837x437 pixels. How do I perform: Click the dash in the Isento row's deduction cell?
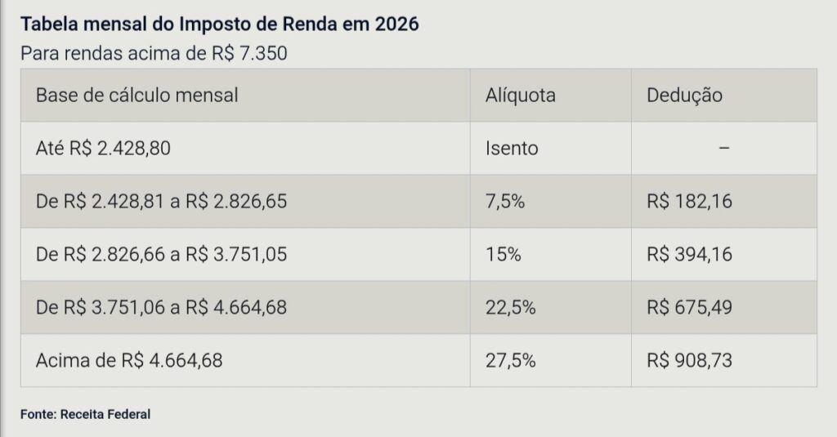point(723,149)
